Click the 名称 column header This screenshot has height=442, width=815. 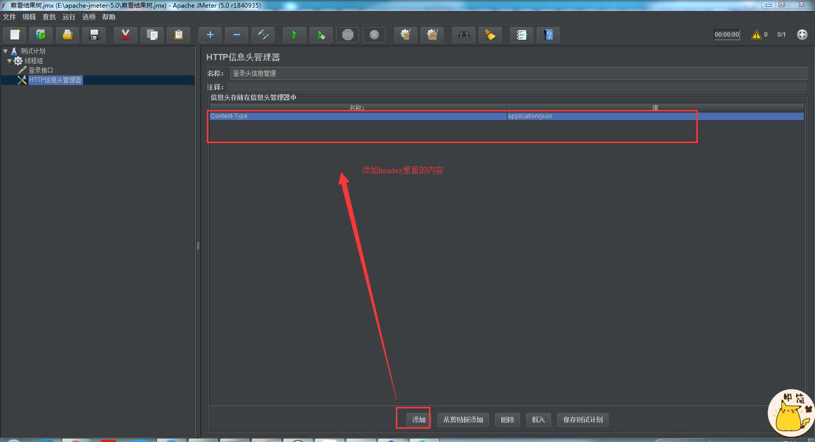[358, 107]
